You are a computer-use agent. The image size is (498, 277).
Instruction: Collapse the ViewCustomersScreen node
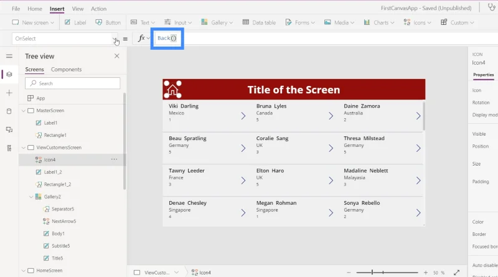(x=24, y=148)
